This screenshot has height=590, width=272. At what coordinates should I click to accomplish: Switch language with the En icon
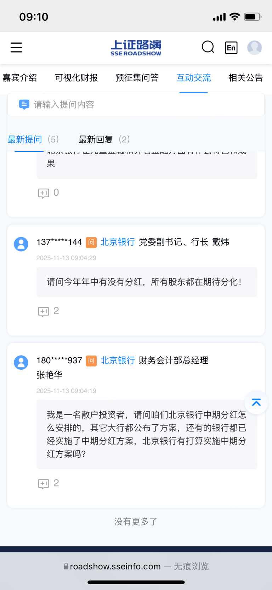pos(231,48)
